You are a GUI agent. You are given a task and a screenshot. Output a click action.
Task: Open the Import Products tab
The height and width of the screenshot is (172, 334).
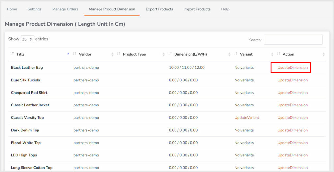pyautogui.click(x=197, y=9)
